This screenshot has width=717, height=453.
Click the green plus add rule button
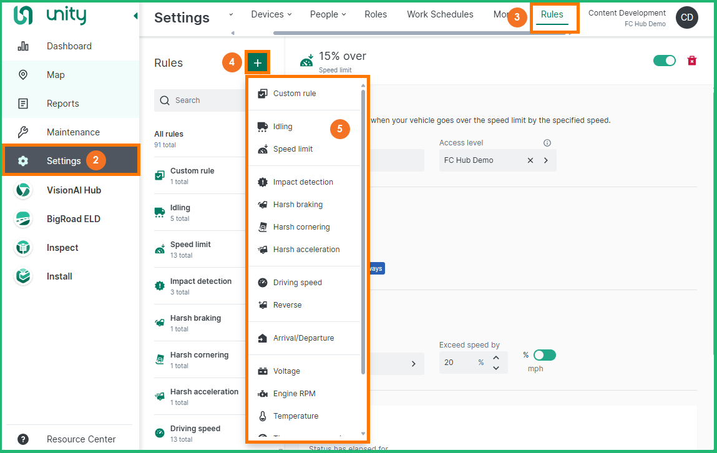(x=257, y=62)
